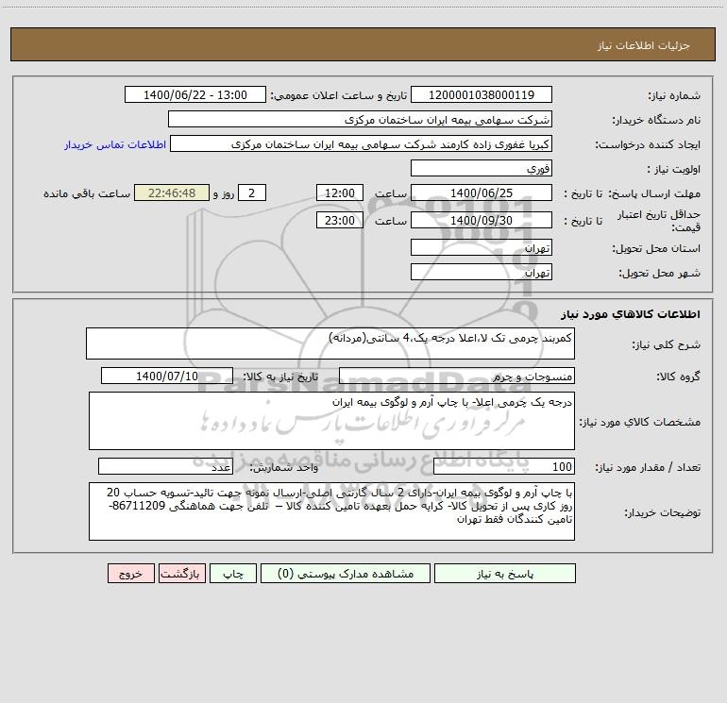Click the 'استان محل تحویل:' label
This screenshot has width=727, height=703.
[656, 248]
